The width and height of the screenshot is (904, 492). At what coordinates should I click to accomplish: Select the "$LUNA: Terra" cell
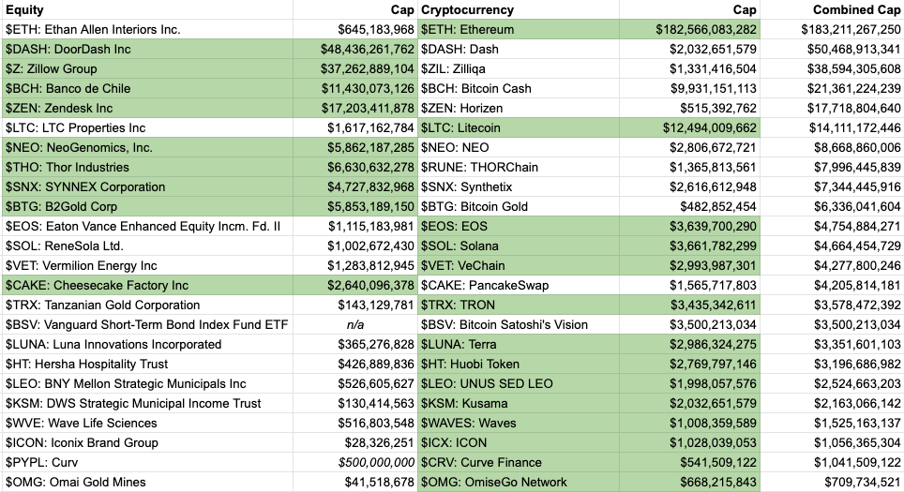tap(519, 344)
